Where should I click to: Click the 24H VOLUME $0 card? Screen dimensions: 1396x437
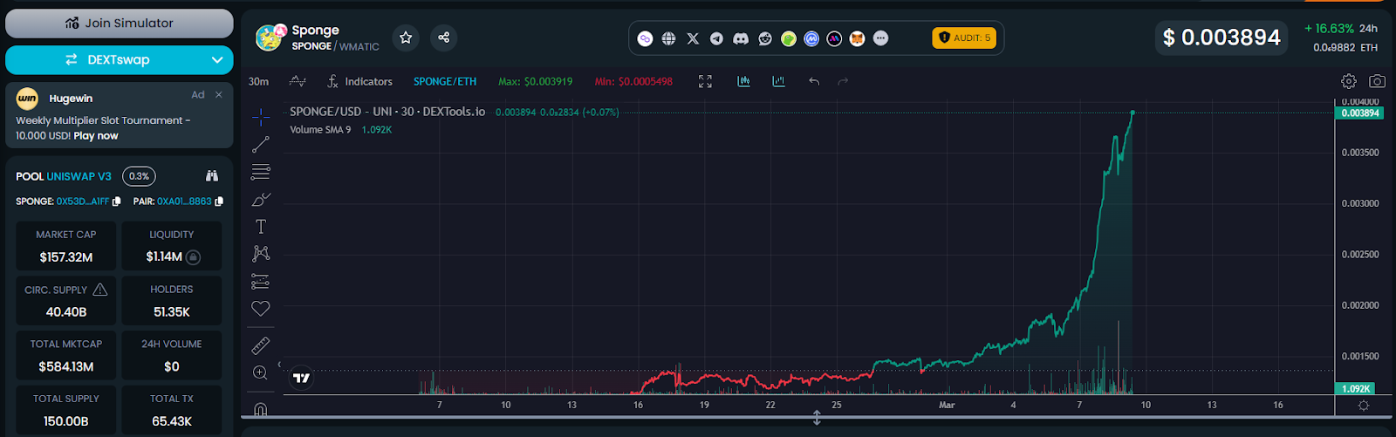(x=172, y=356)
